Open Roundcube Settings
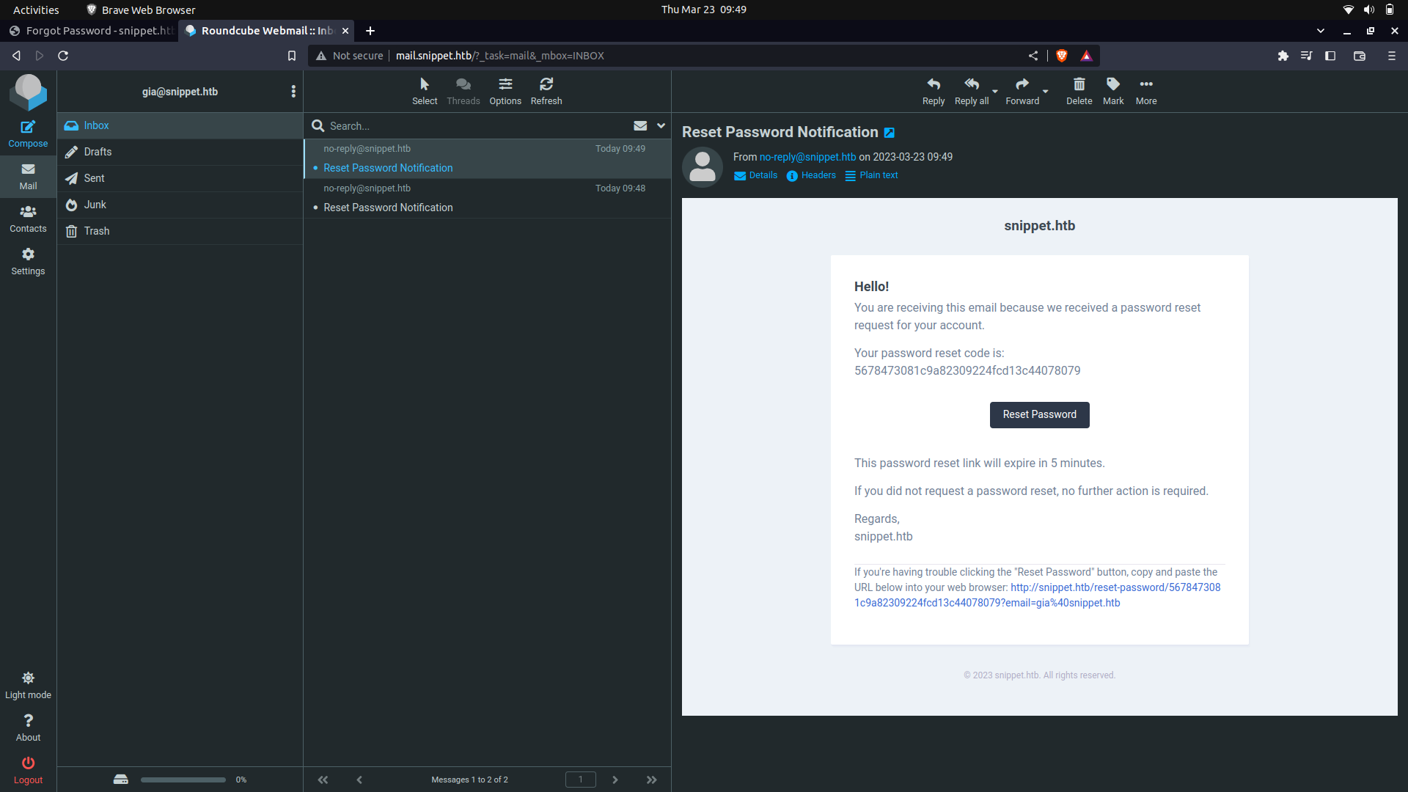 point(28,260)
